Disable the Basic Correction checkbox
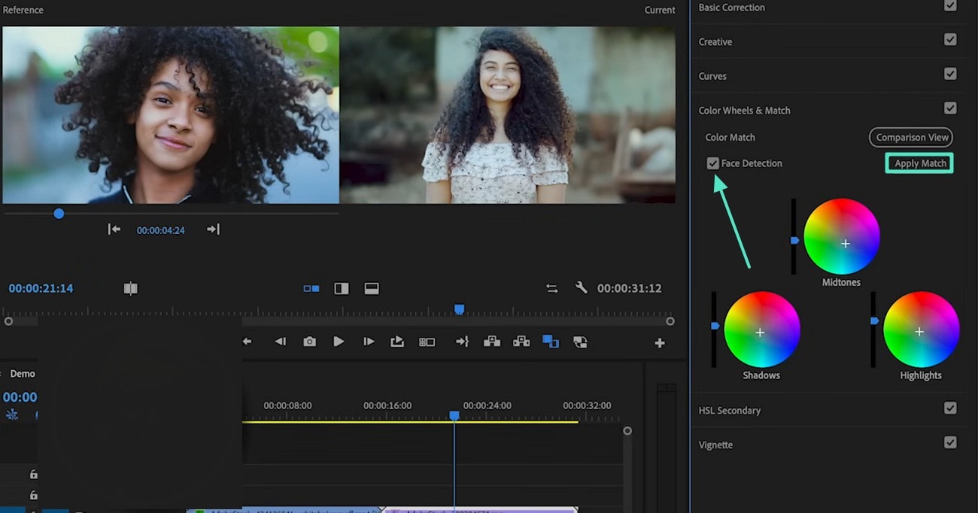This screenshot has height=513, width=978. point(950,6)
